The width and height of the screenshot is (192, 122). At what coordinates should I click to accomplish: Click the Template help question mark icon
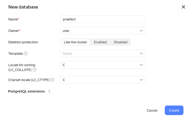26,53
